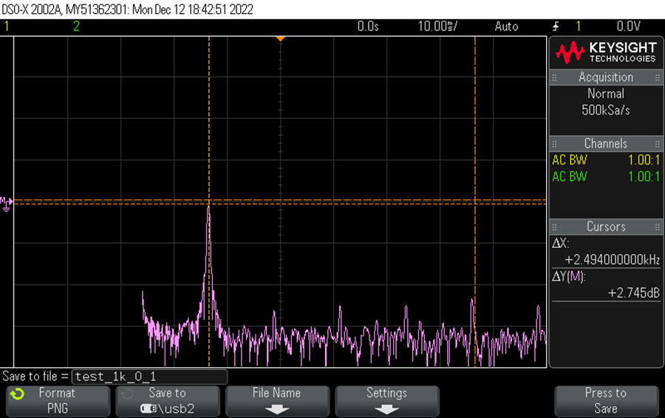Click the 10.00 ms/div timebase readout
The image size is (665, 418).
437,27
